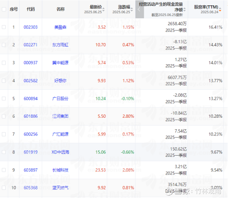Tick the checkbox for row 3 冀中能源
The height and width of the screenshot is (198, 228).
pyautogui.click(x=4, y=63)
